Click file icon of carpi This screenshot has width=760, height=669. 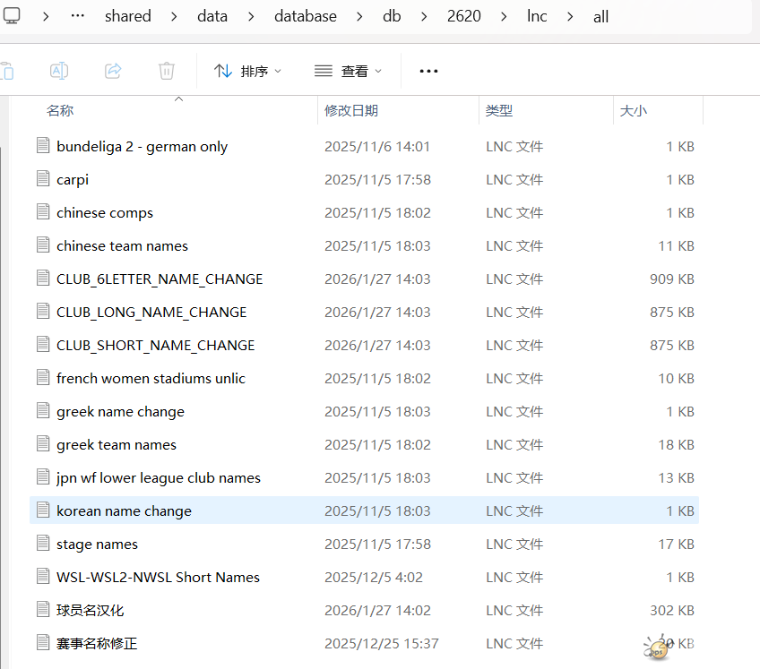(43, 179)
